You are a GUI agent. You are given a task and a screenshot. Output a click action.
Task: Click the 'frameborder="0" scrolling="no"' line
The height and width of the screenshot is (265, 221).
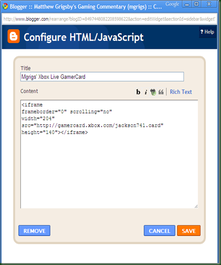pyautogui.click(x=67, y=112)
